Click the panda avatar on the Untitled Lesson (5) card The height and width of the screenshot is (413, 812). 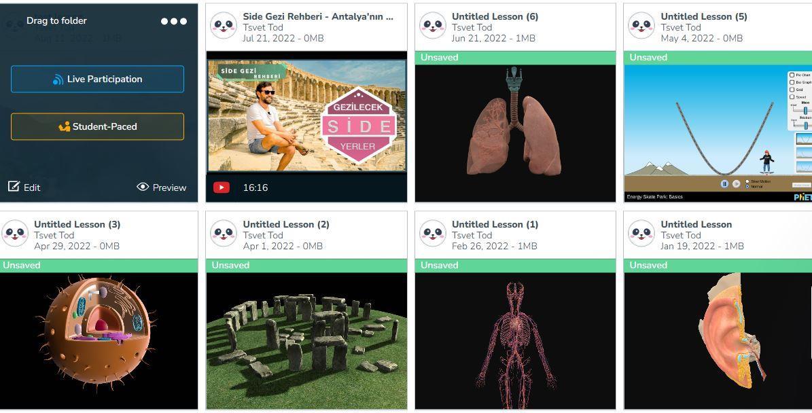pyautogui.click(x=641, y=26)
